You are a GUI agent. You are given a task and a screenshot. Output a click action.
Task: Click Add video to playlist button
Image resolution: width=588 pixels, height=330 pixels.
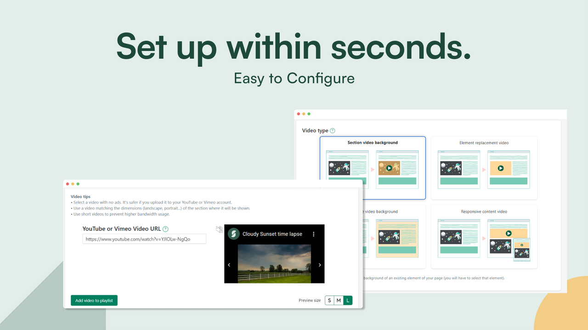click(94, 300)
